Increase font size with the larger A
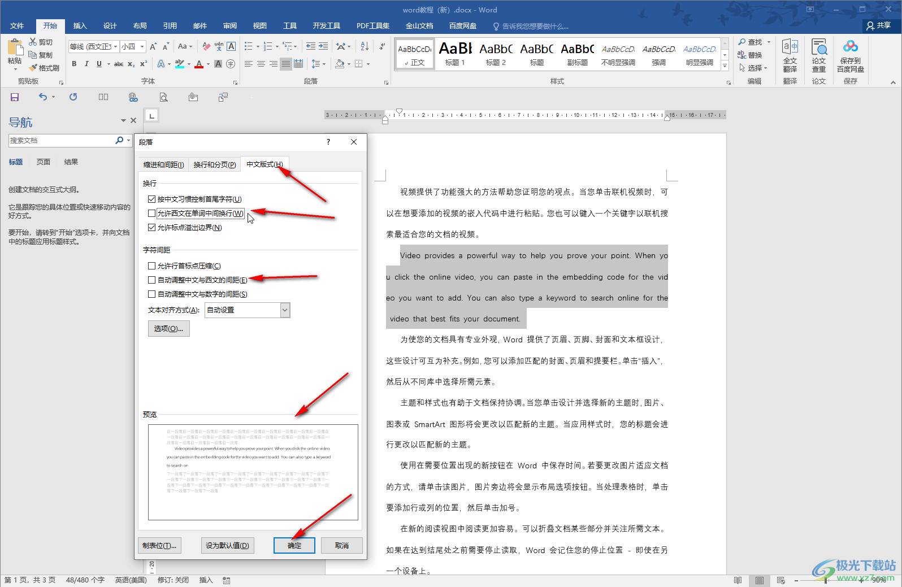Image resolution: width=902 pixels, height=587 pixels. 153,46
